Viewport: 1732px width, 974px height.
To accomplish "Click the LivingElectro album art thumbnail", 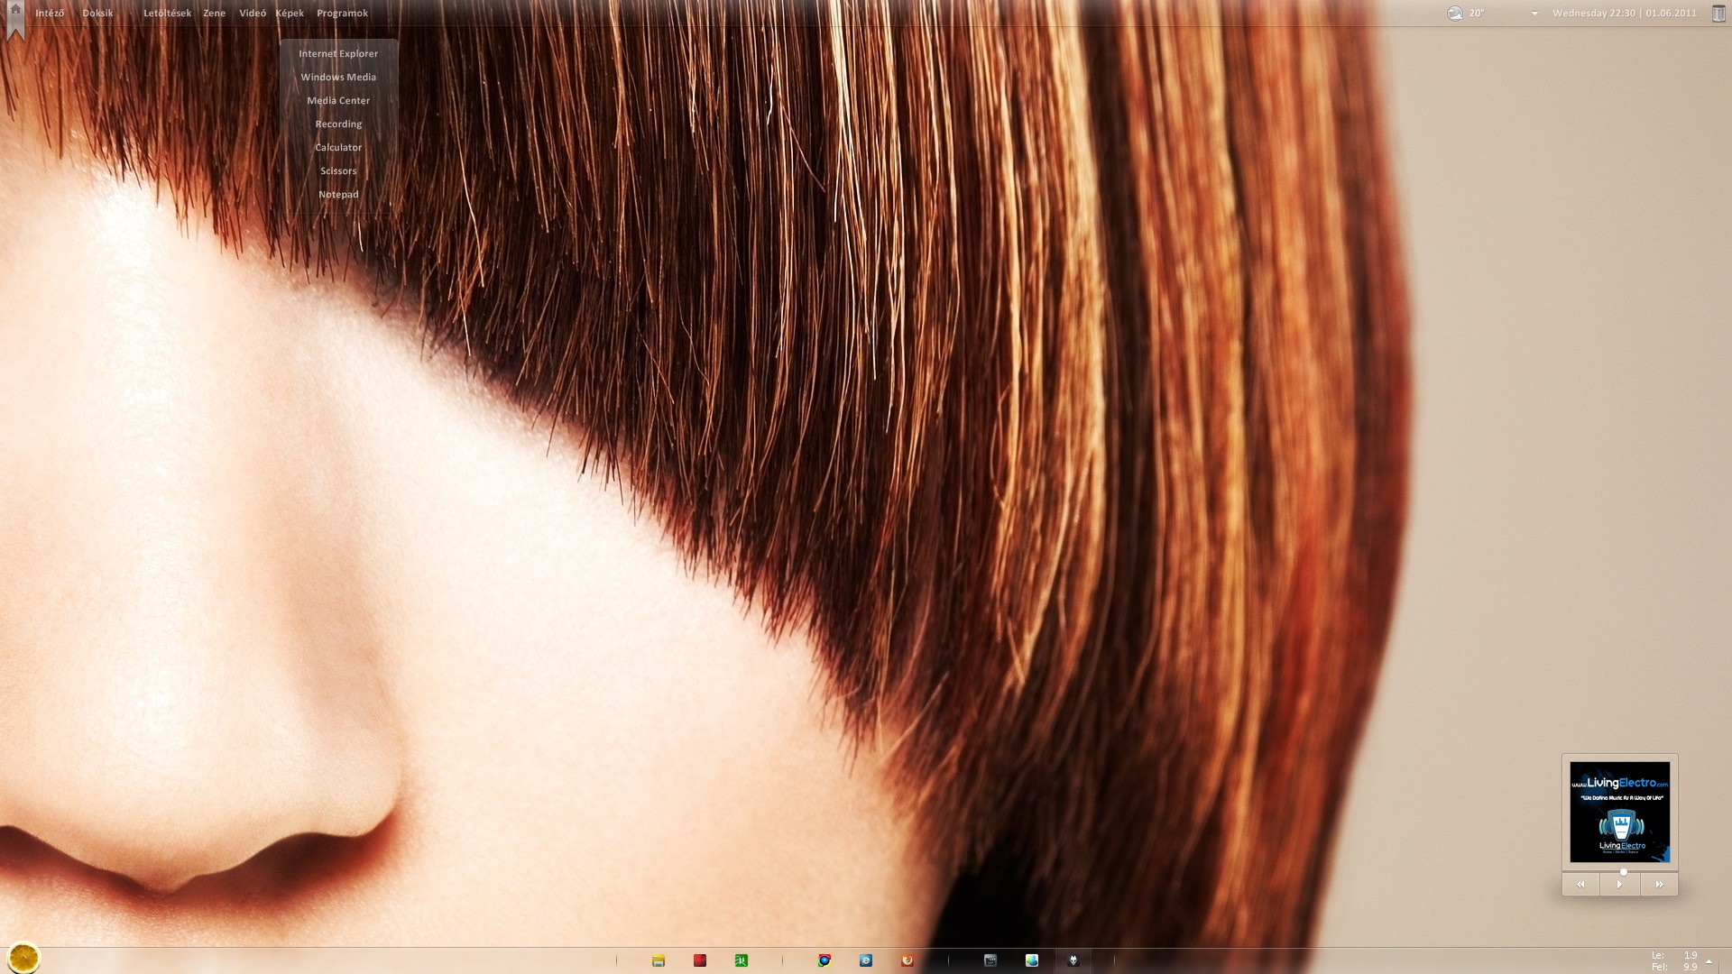I will [1619, 812].
